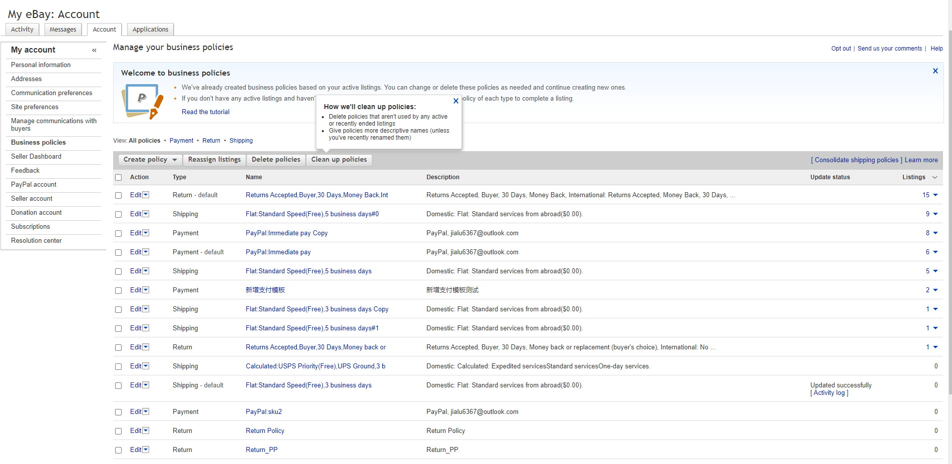Expand listings arrow for 8 listings row
Image resolution: width=952 pixels, height=464 pixels.
point(935,233)
